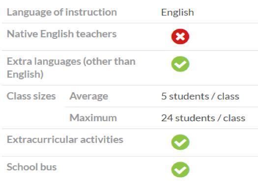Screen dimensions: 258x186
Task: Click the School bus label
Action: click(32, 167)
